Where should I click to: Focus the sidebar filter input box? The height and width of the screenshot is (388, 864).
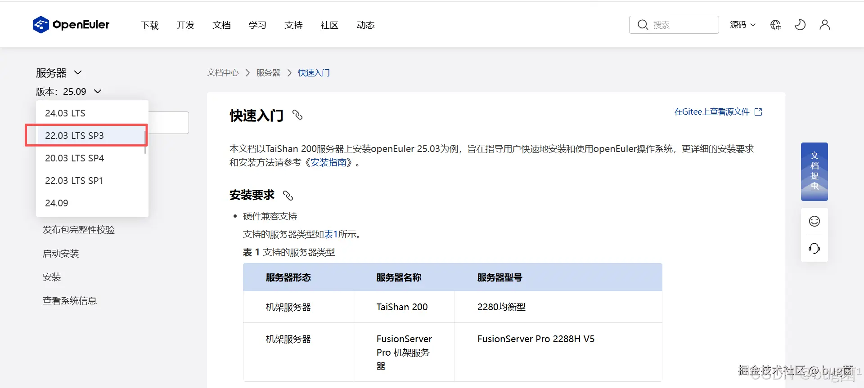point(169,123)
